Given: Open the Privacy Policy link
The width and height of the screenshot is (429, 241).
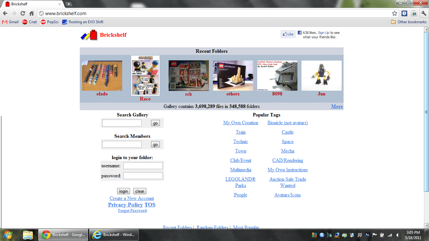Looking at the screenshot, I should [x=125, y=205].
